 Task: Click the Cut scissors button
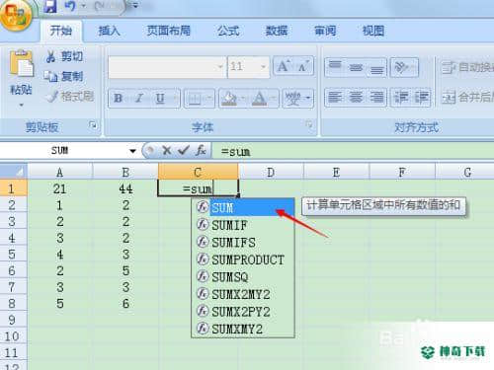coord(64,56)
